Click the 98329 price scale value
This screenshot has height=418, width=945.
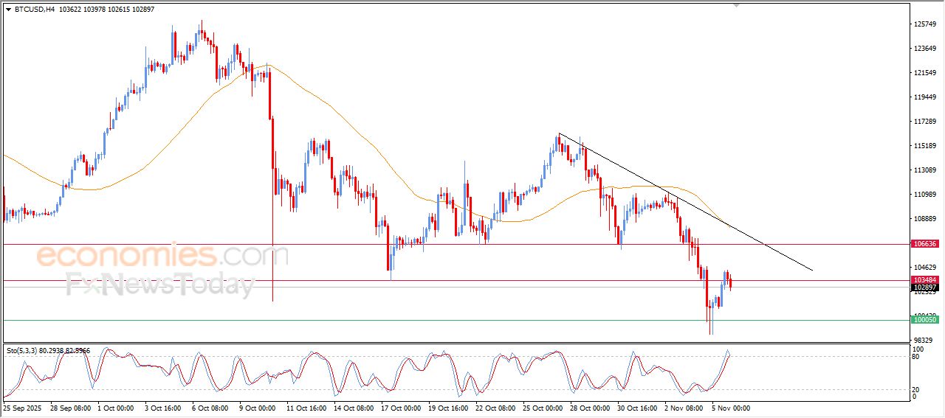point(924,340)
